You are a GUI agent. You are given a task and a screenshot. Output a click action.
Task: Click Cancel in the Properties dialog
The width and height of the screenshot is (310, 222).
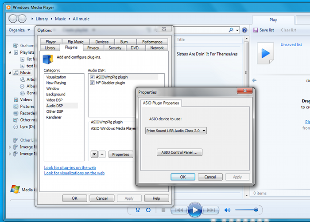pyautogui.click(x=210, y=177)
